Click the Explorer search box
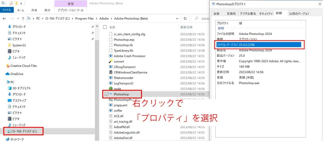 (200, 19)
